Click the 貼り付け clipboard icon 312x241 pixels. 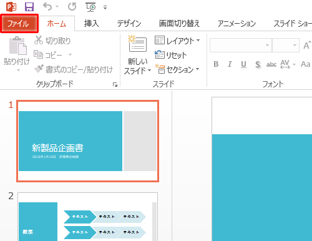pos(17,46)
